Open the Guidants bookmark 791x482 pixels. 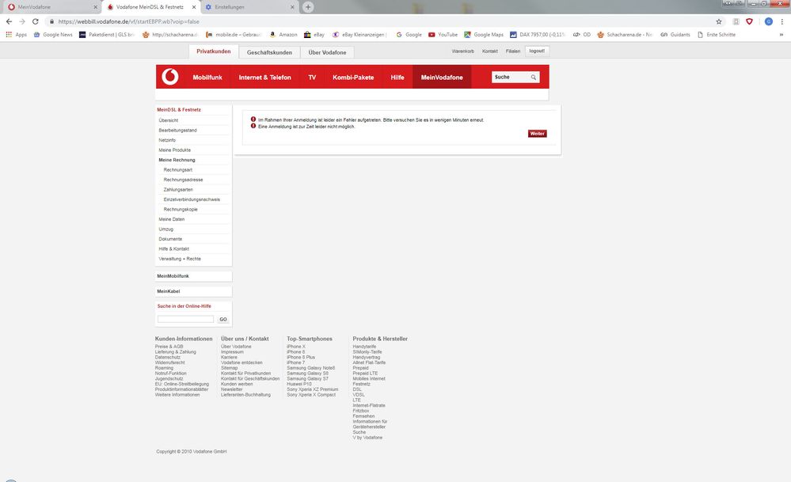675,34
